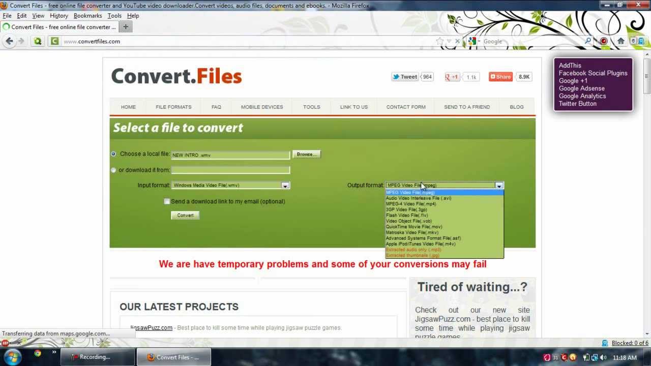
Task: Click the network icon in system tray
Action: coord(595,357)
